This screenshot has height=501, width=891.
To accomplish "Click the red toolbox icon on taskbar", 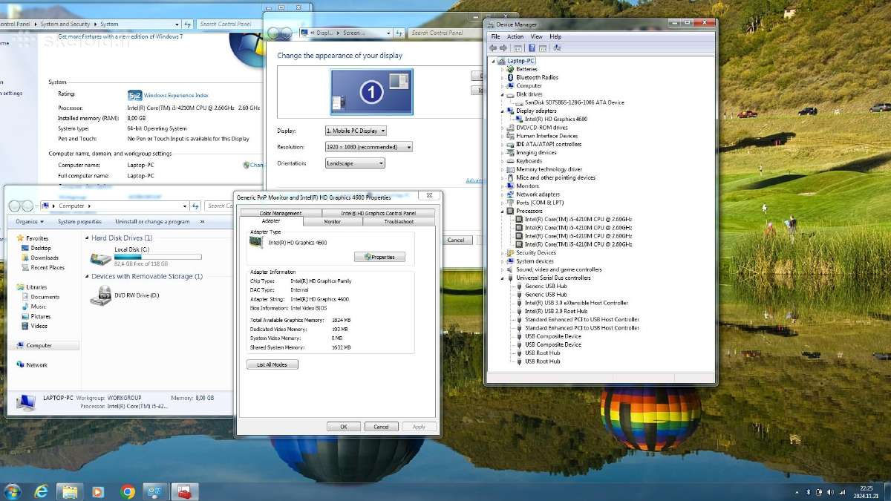I will [185, 491].
